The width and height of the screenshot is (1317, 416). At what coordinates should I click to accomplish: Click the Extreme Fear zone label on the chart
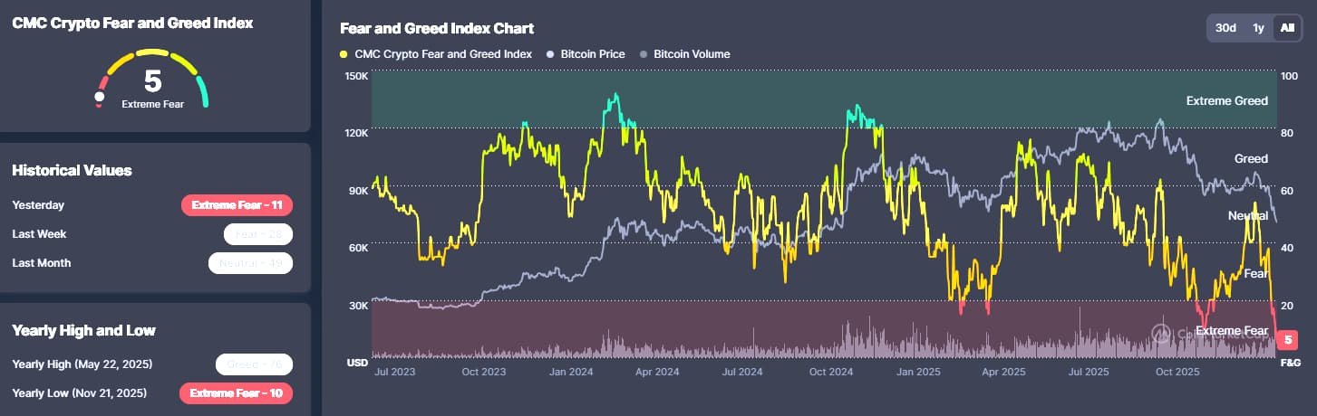(1231, 331)
